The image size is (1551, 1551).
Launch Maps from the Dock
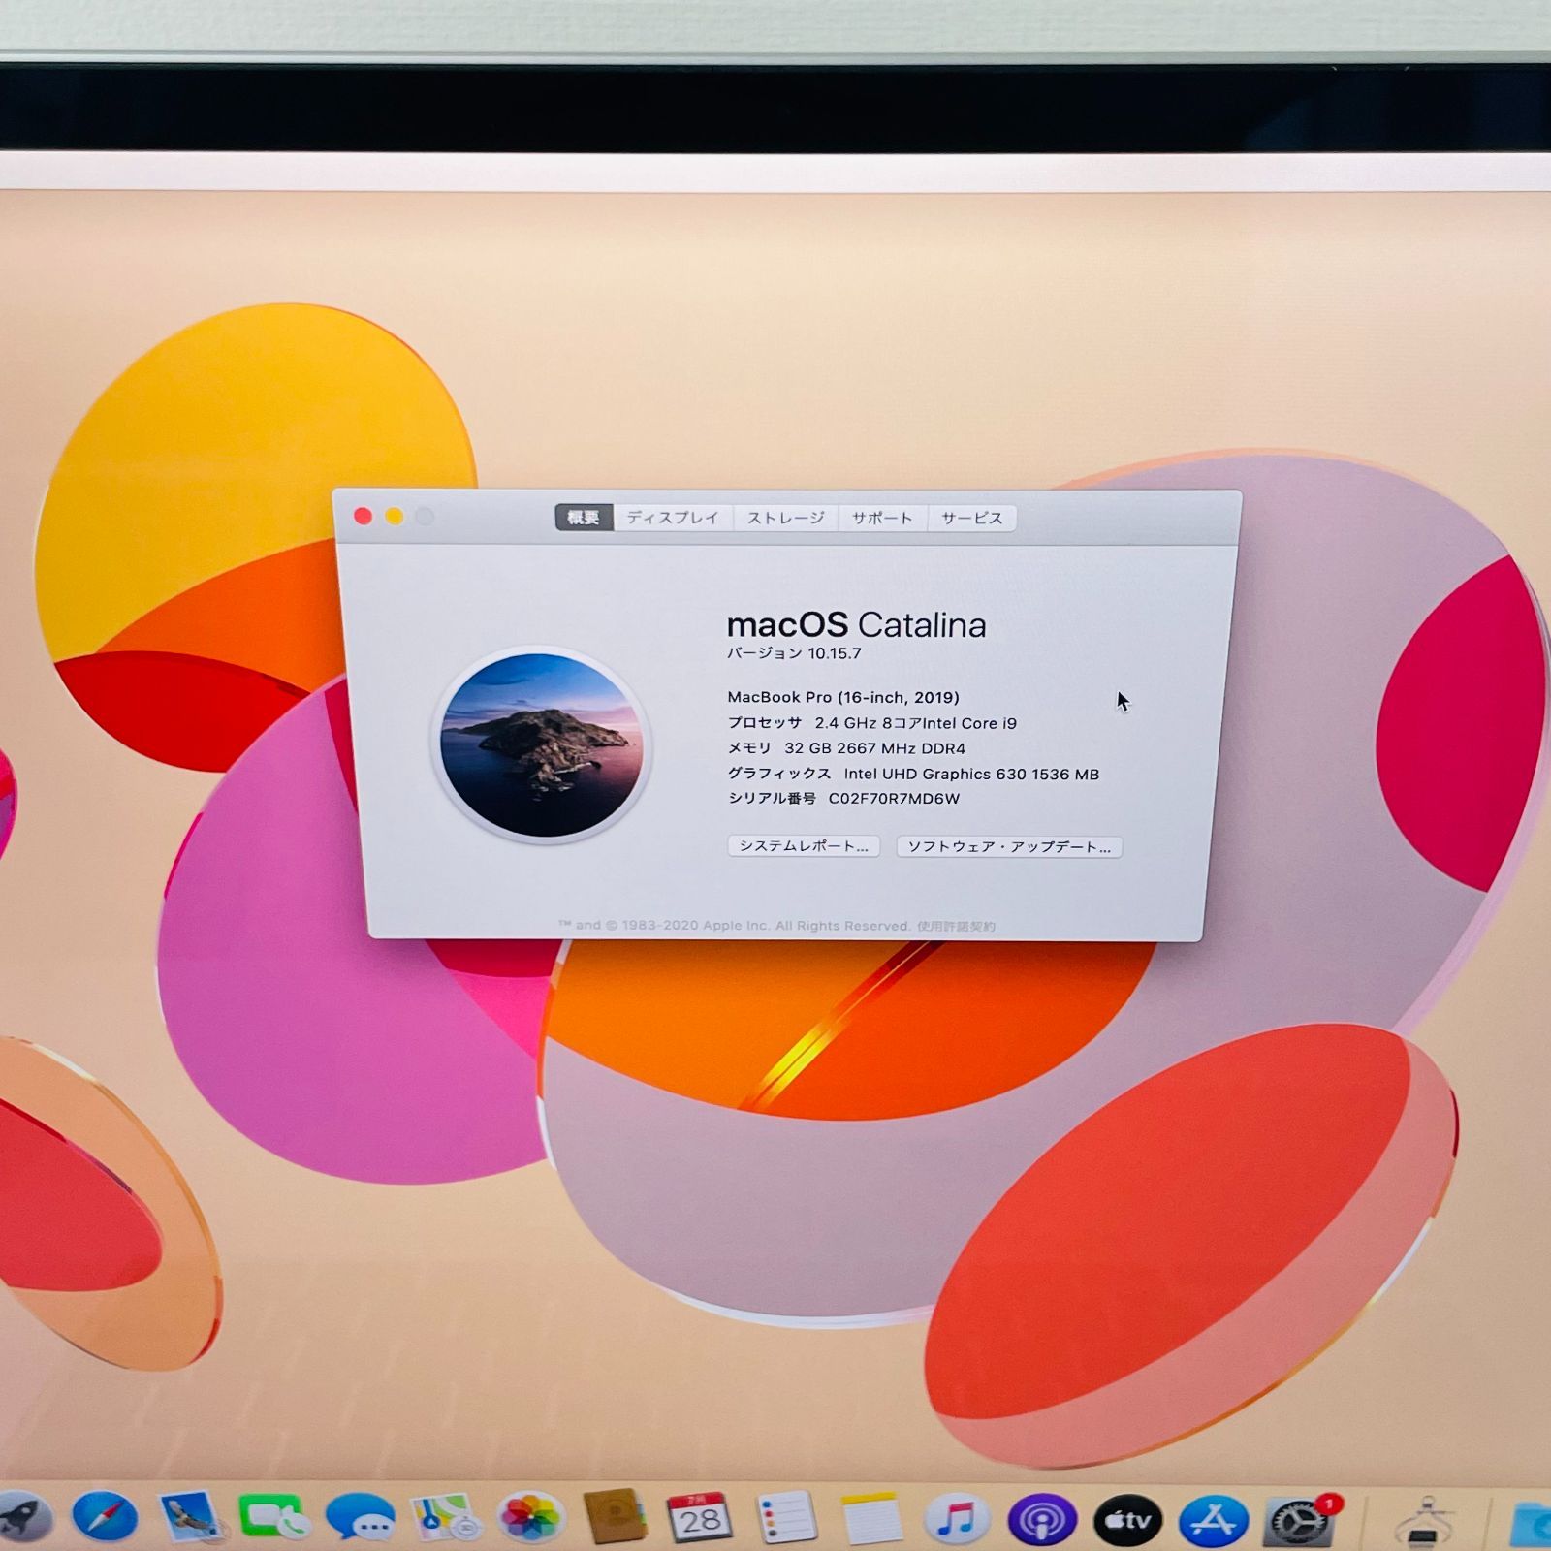click(445, 1518)
